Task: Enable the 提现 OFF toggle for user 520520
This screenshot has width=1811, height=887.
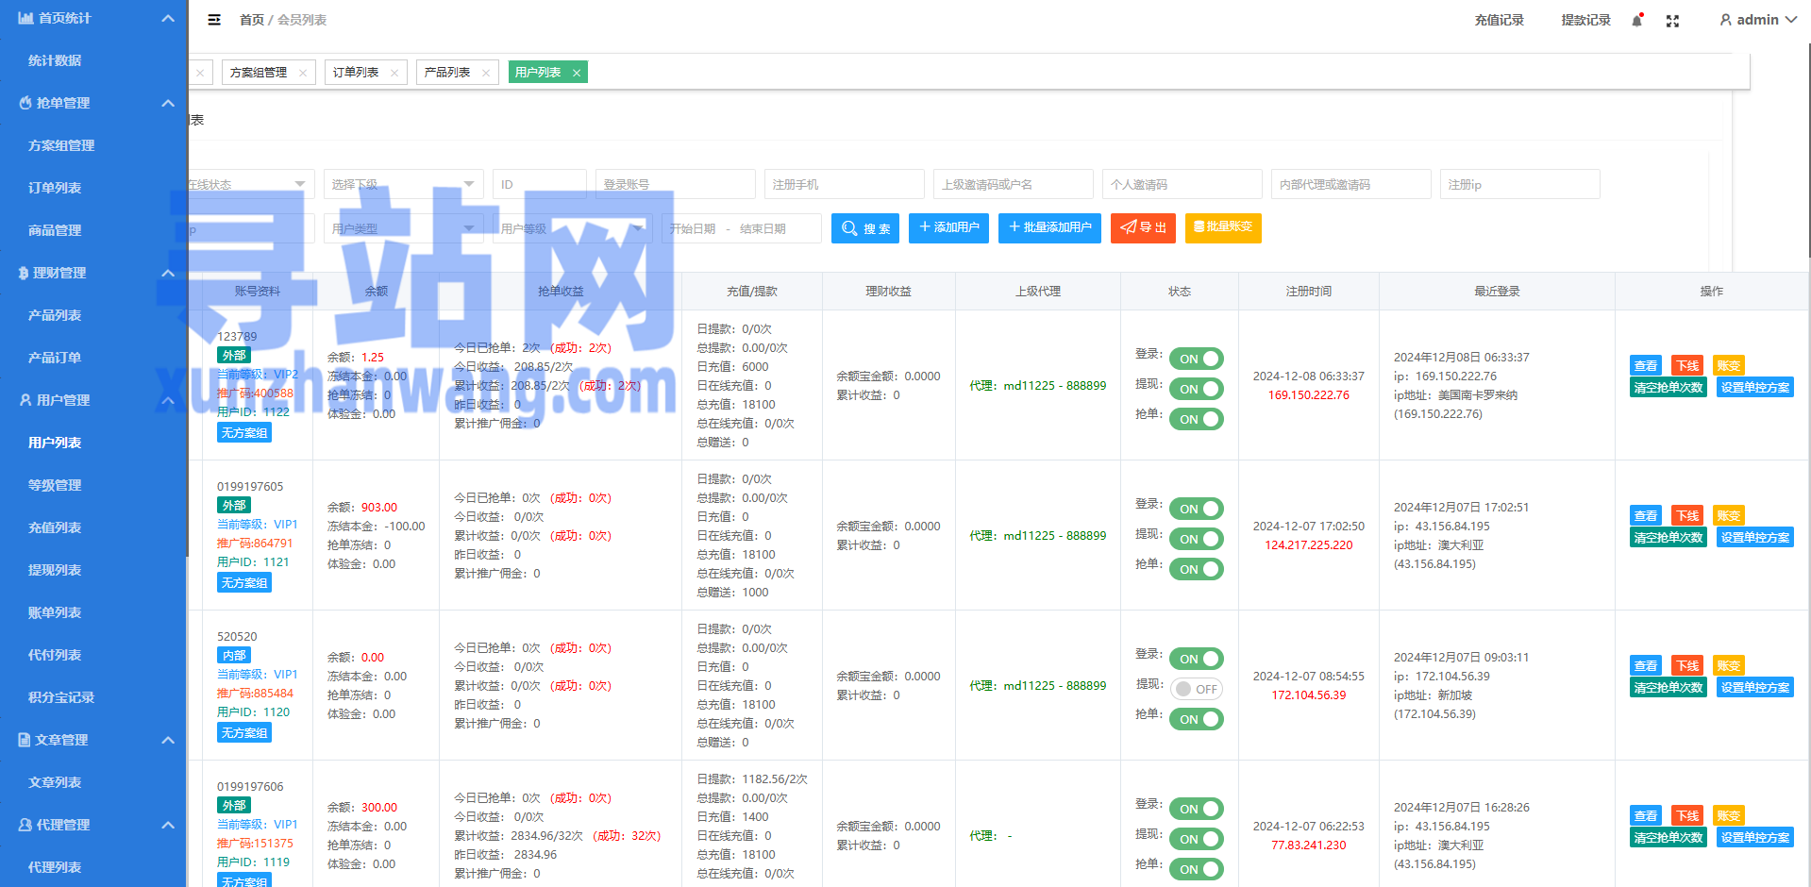Action: coord(1196,689)
